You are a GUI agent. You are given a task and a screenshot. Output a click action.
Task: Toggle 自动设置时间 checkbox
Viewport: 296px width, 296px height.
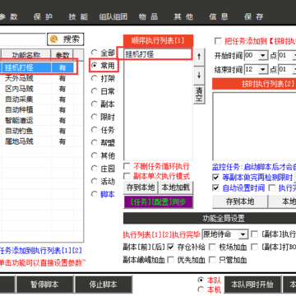(x=216, y=187)
